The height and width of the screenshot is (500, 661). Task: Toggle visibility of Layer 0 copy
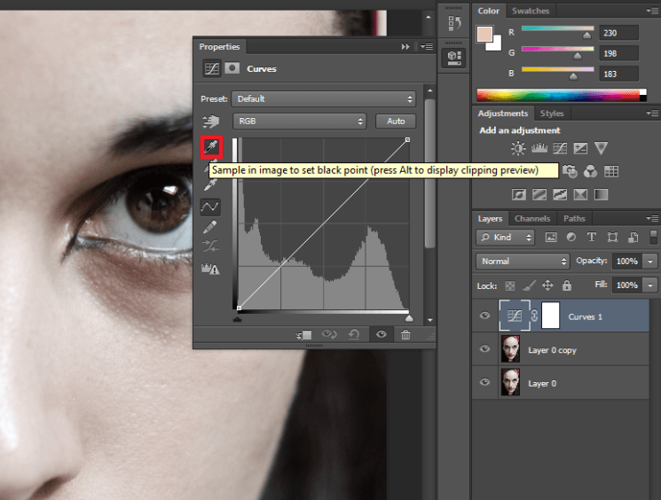[x=484, y=349]
